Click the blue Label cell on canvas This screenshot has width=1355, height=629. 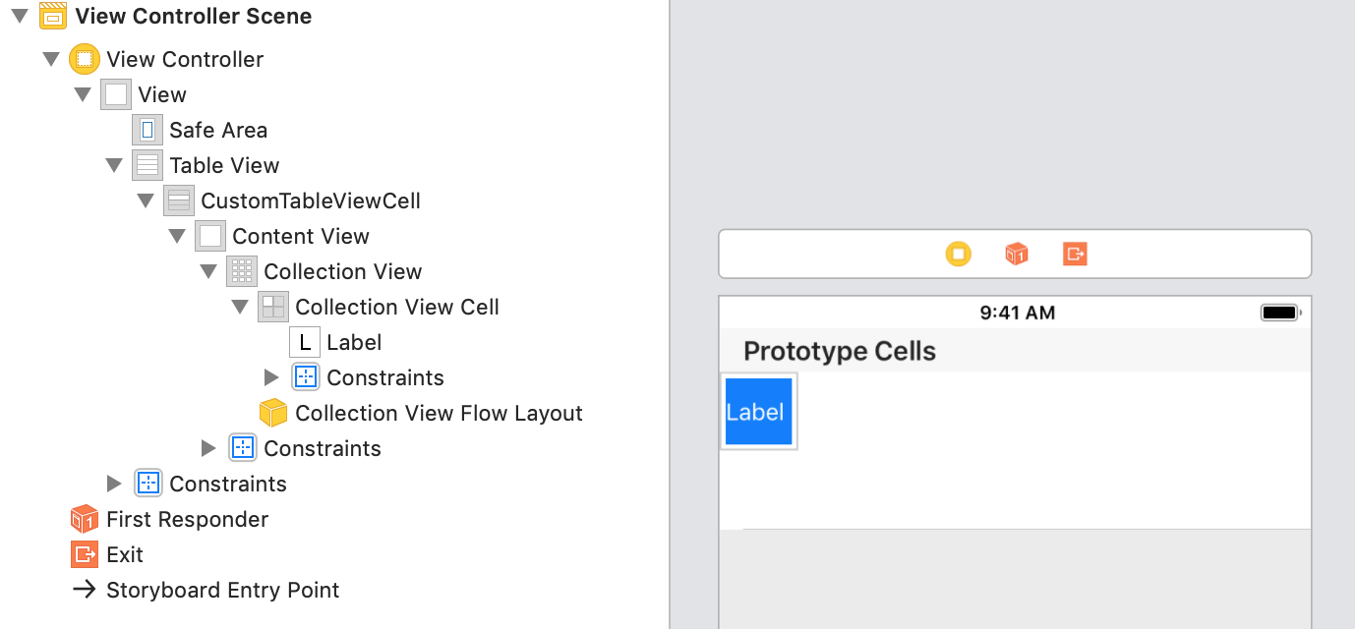758,412
